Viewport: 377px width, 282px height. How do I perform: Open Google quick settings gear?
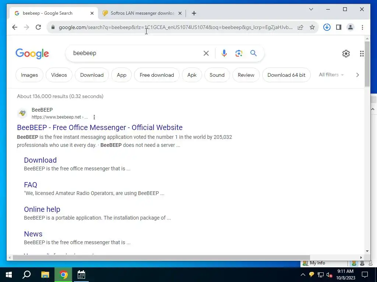click(346, 54)
